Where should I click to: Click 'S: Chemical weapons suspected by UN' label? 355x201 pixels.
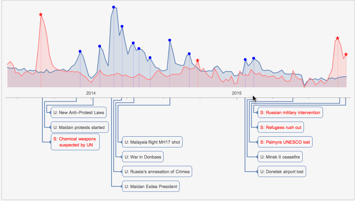[x=75, y=142]
